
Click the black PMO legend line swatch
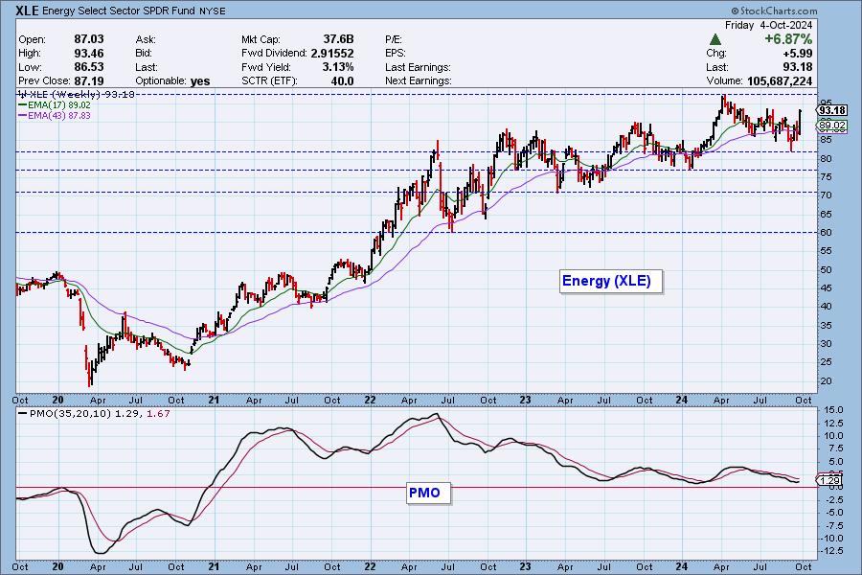click(23, 414)
